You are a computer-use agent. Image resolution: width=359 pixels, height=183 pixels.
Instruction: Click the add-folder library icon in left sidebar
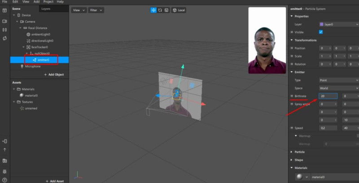click(x=4, y=161)
